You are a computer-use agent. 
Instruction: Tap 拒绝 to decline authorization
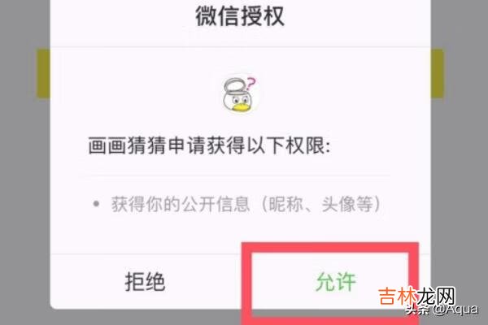point(145,281)
